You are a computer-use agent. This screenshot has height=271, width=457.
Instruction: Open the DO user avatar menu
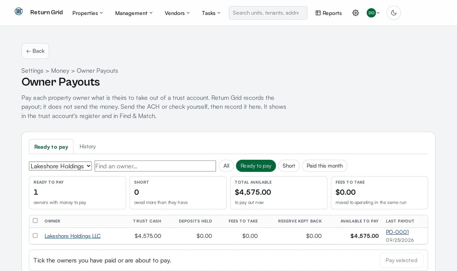pyautogui.click(x=373, y=13)
